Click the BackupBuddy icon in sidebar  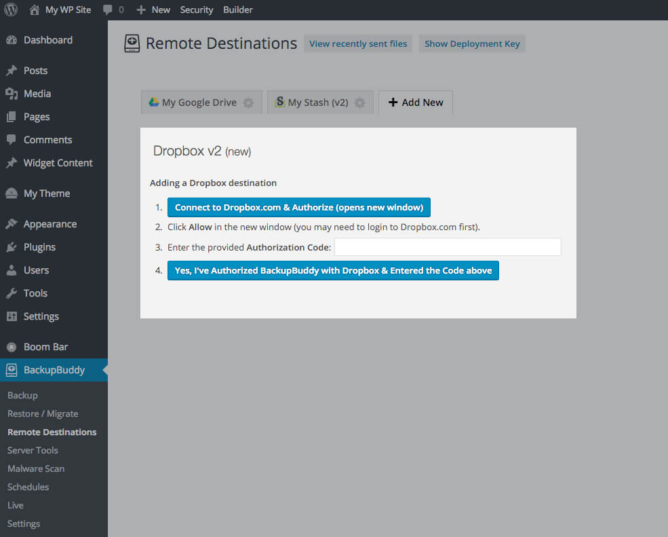(12, 370)
